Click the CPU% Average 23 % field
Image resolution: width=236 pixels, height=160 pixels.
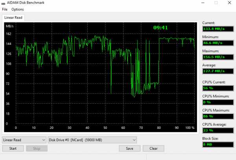pos(218,130)
